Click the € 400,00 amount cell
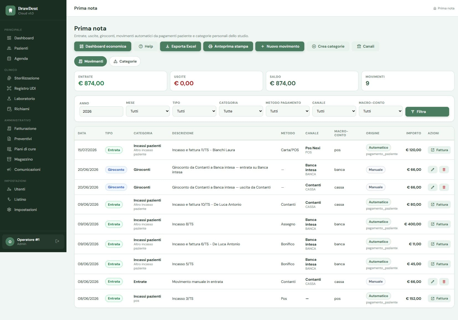This screenshot has height=320, width=458. pos(413,224)
